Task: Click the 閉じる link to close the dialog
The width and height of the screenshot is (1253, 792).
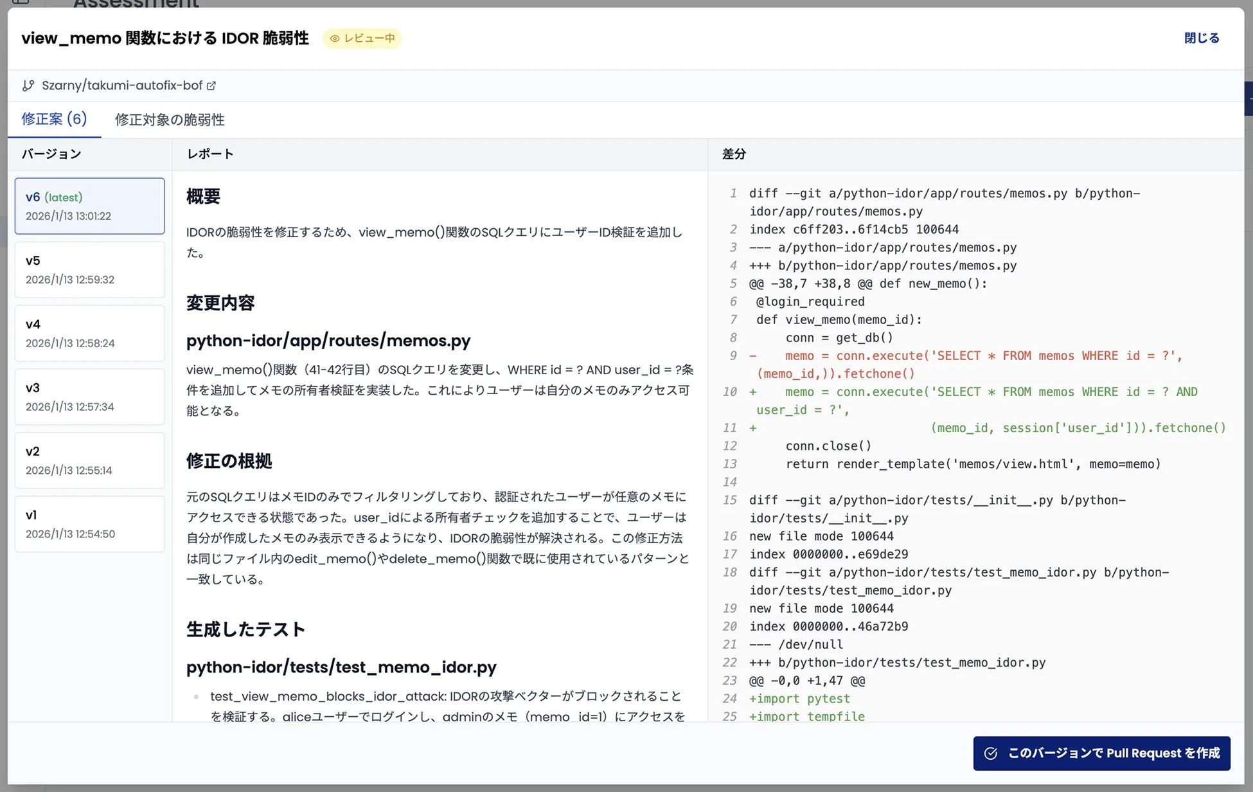Action: click(x=1202, y=38)
